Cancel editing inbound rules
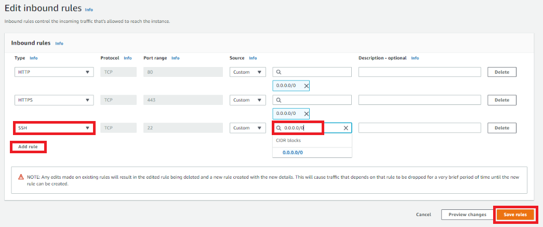This screenshot has height=227, width=543. click(423, 215)
